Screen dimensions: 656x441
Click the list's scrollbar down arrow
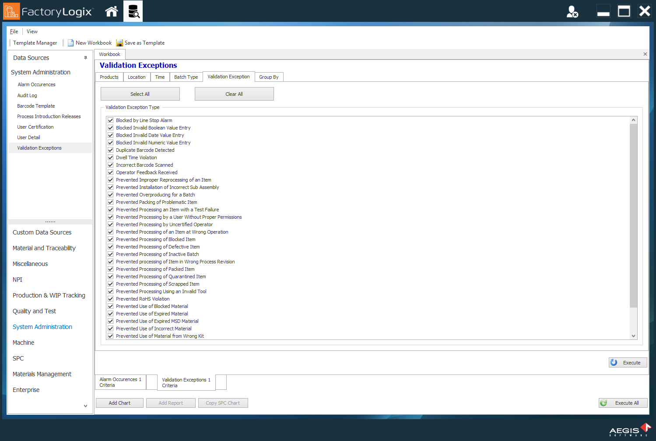point(633,336)
